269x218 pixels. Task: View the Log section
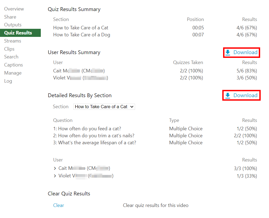click(x=8, y=81)
